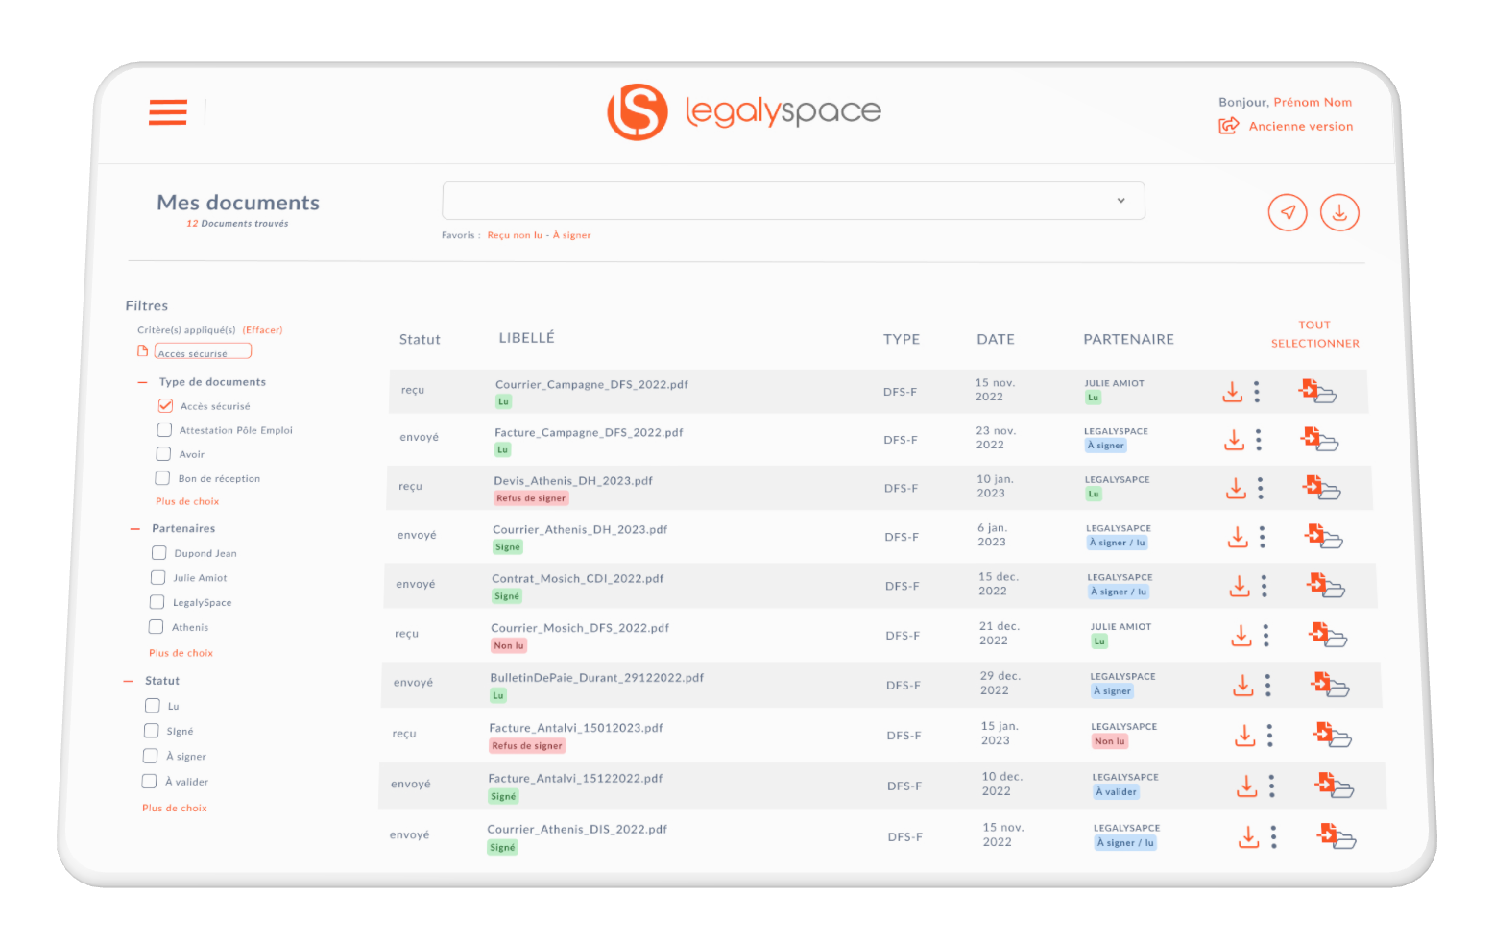
Task: Show Plus de choix under Statut
Action: pos(174,809)
